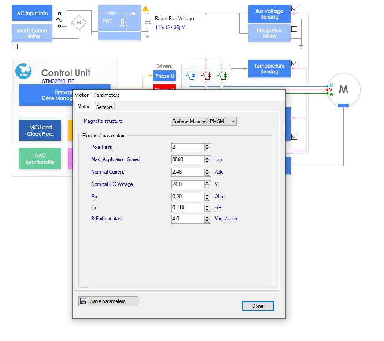Enable the Dissipative Brake checkbox
This screenshot has height=341, width=384.
pyautogui.click(x=295, y=29)
